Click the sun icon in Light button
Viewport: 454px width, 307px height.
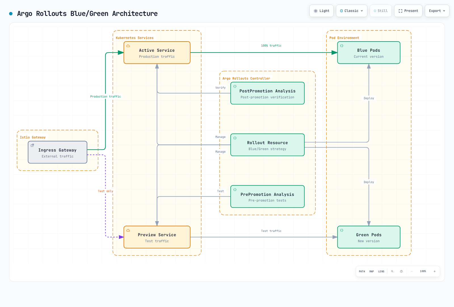coord(316,11)
